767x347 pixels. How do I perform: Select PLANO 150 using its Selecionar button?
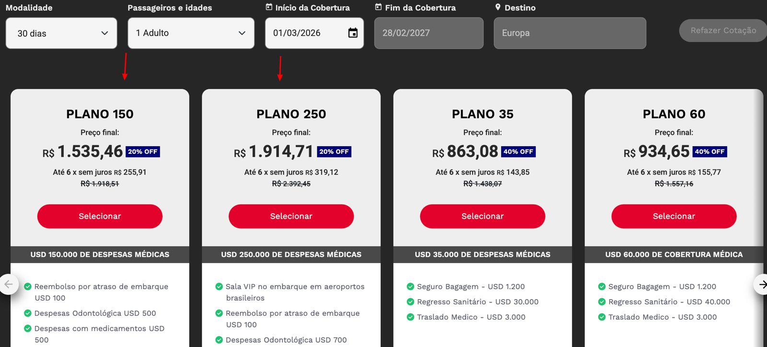99,216
